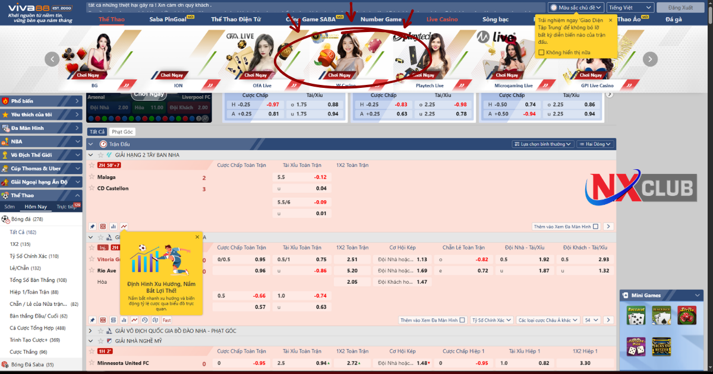Open Bóng Đá Saba (35) link

pos(33,365)
